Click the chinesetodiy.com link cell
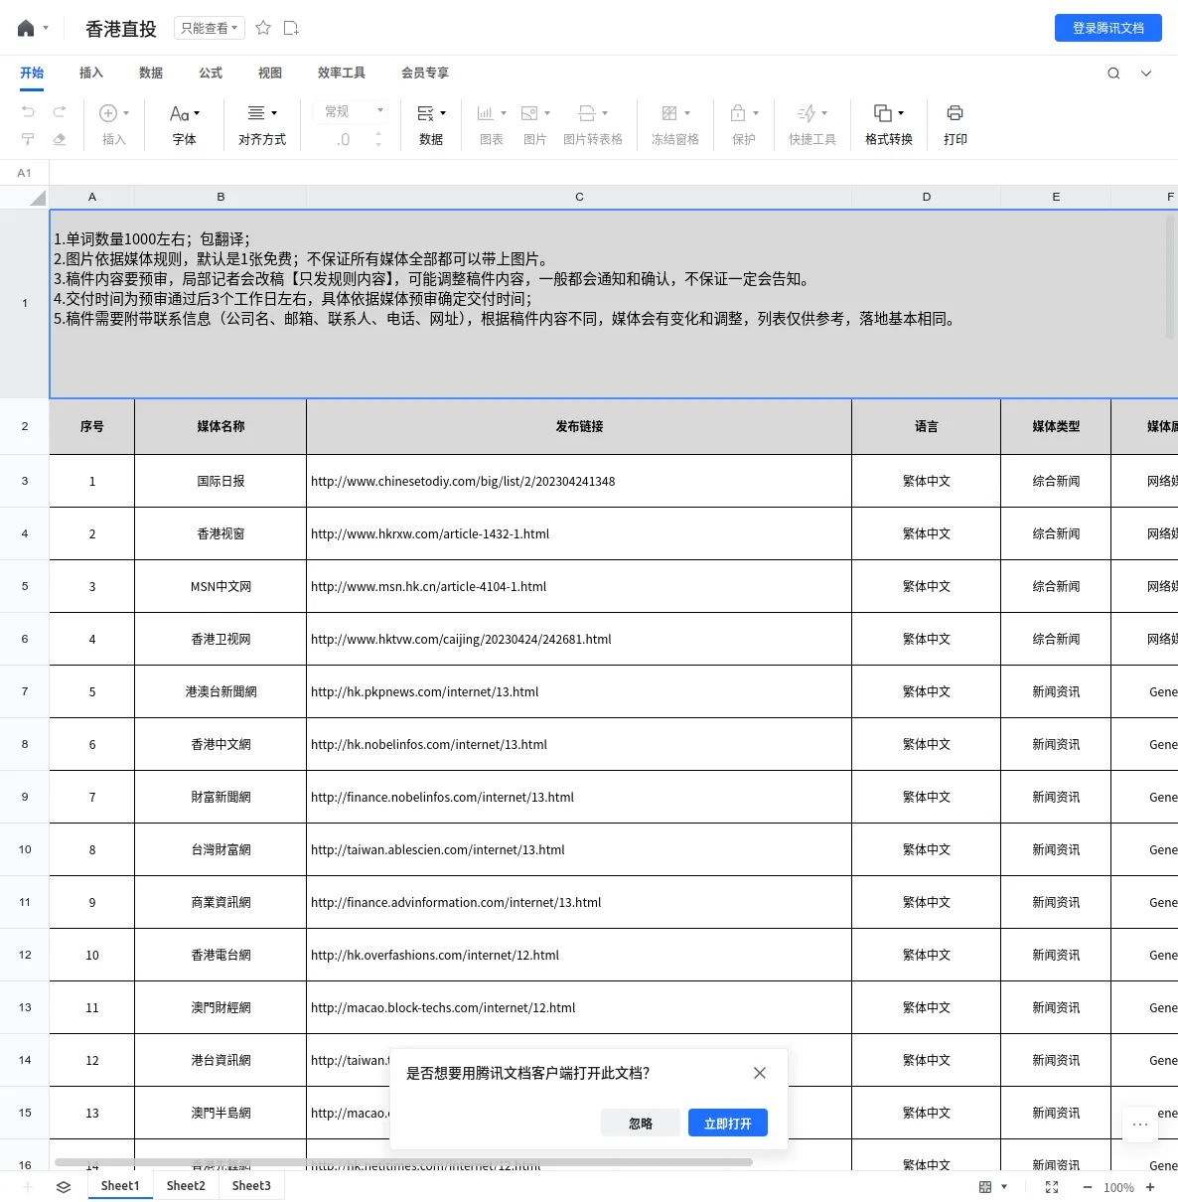This screenshot has width=1178, height=1202. 579,481
